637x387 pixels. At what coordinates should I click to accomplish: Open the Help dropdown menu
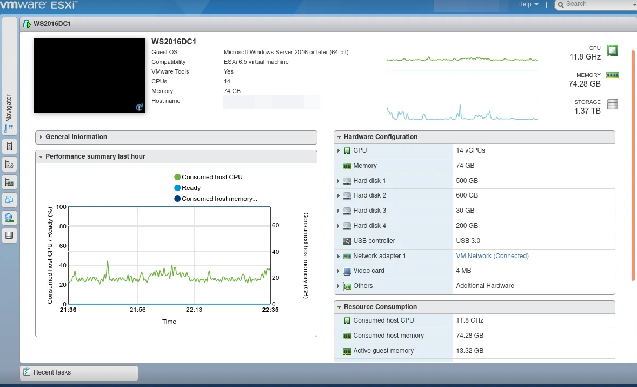[528, 4]
